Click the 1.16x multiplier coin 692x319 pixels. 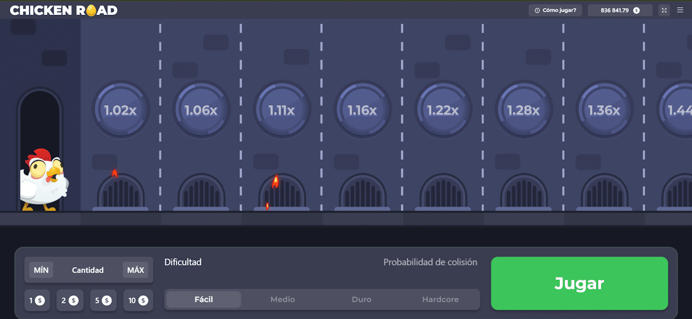tap(363, 110)
